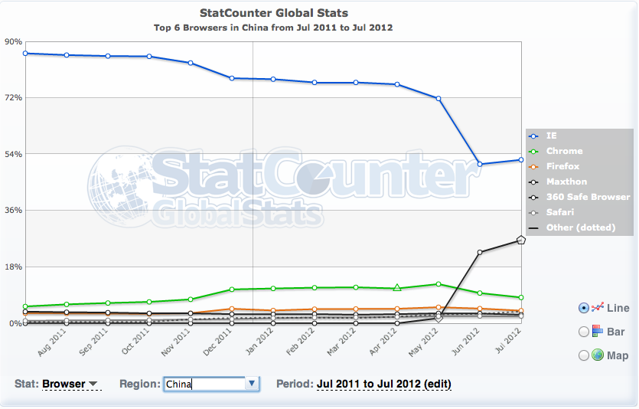
Task: Select the Map view radio button
Action: click(x=584, y=355)
